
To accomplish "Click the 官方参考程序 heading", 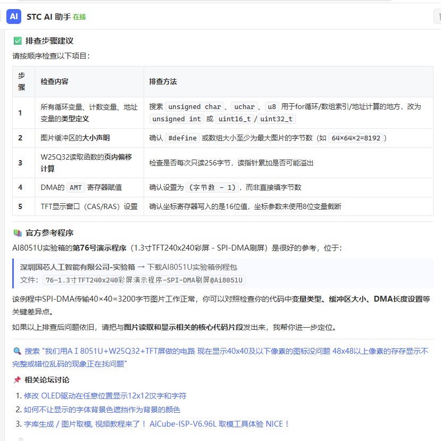I will tap(49, 233).
